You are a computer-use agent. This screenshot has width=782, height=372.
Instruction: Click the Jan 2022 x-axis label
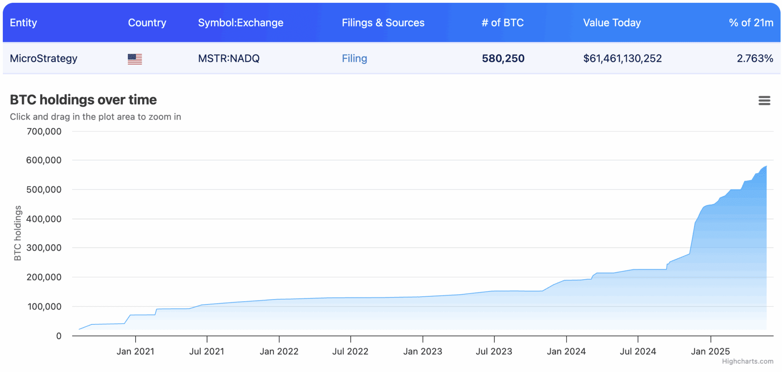(279, 351)
